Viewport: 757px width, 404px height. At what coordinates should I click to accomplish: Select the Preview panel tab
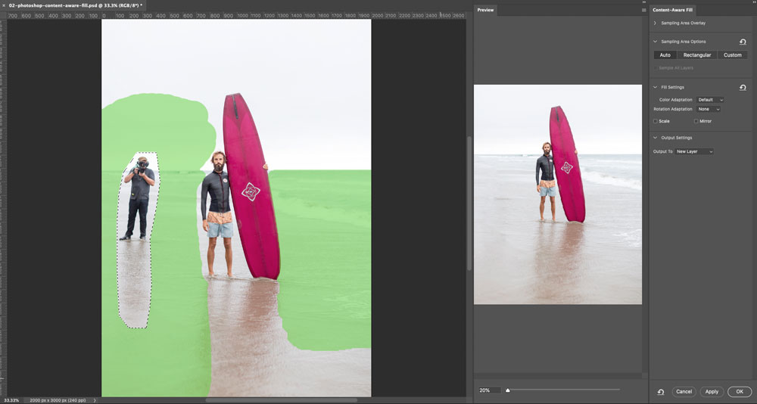click(x=485, y=10)
